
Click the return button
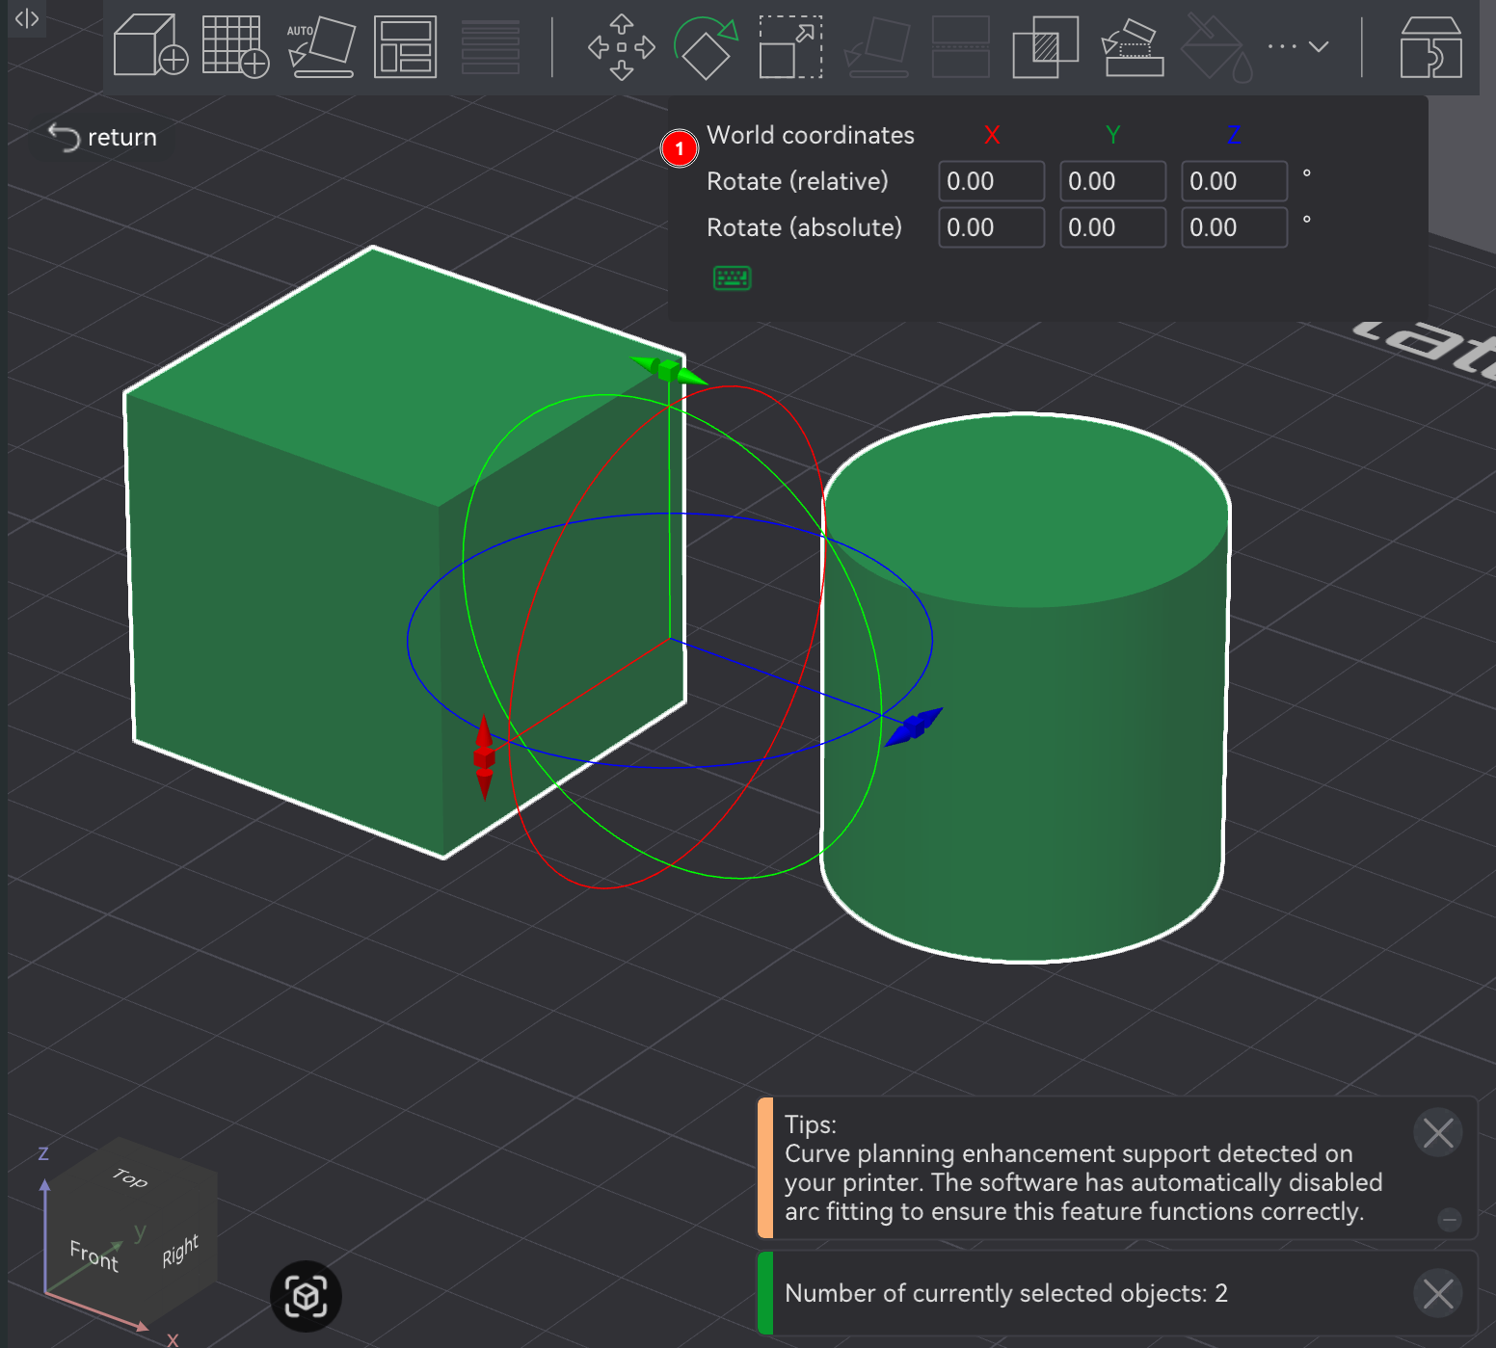(103, 137)
